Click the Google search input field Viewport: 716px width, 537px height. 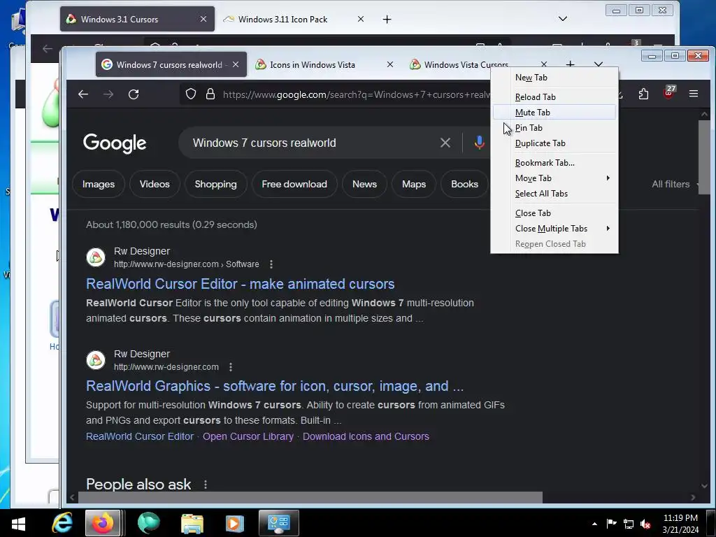(x=310, y=143)
